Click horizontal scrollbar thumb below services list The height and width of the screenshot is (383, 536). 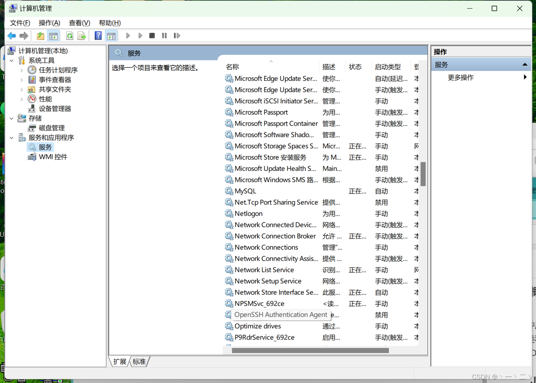(310, 350)
